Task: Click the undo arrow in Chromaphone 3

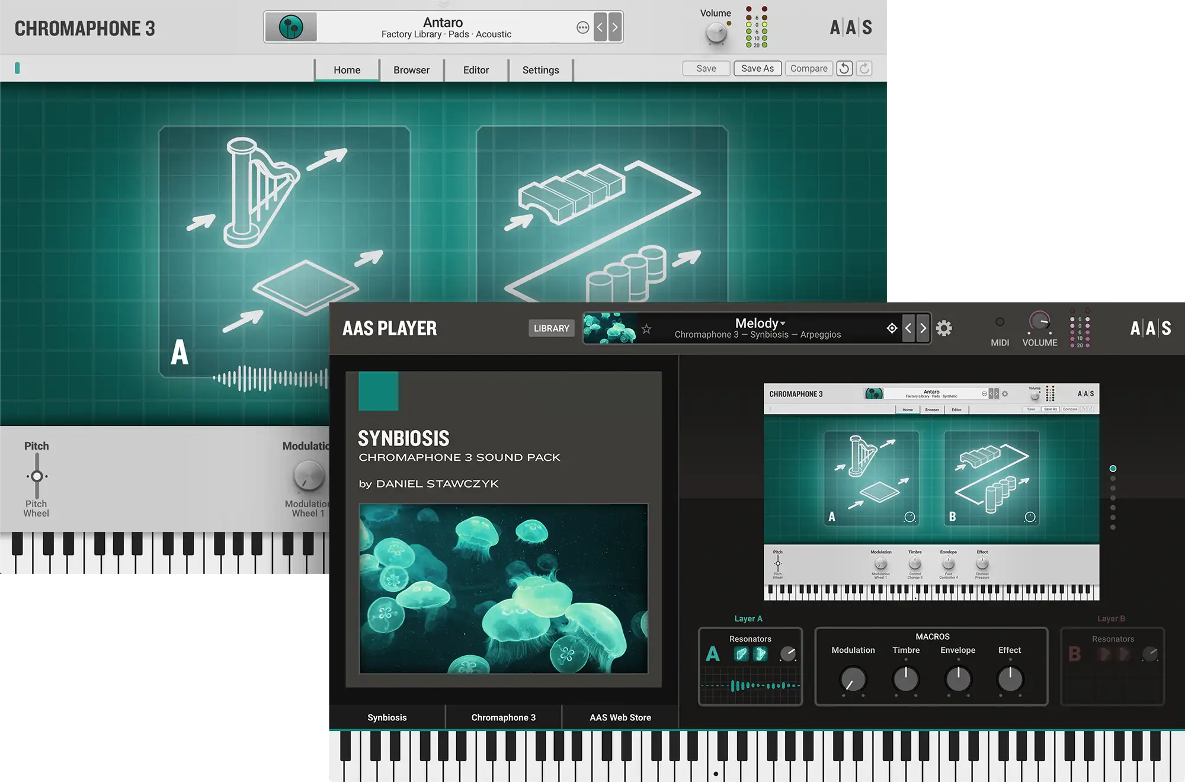Action: point(844,69)
